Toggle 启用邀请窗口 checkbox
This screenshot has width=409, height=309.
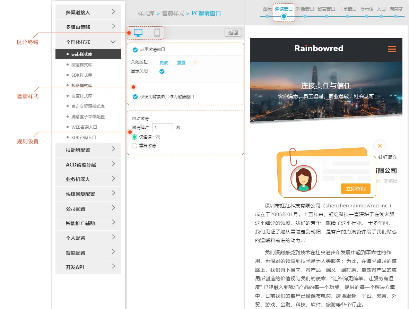[x=135, y=50]
